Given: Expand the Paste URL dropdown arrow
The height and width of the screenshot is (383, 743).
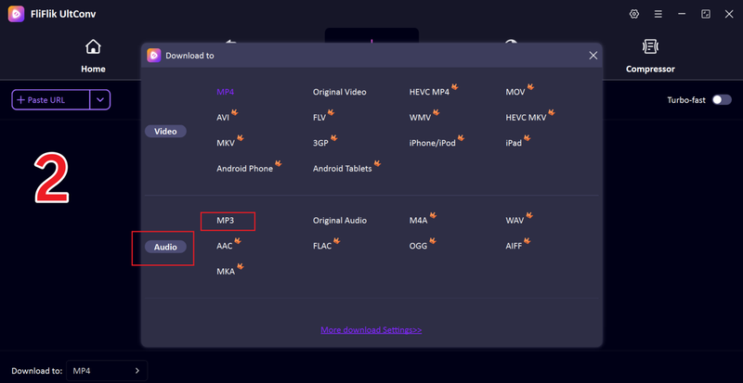Looking at the screenshot, I should pyautogui.click(x=100, y=100).
